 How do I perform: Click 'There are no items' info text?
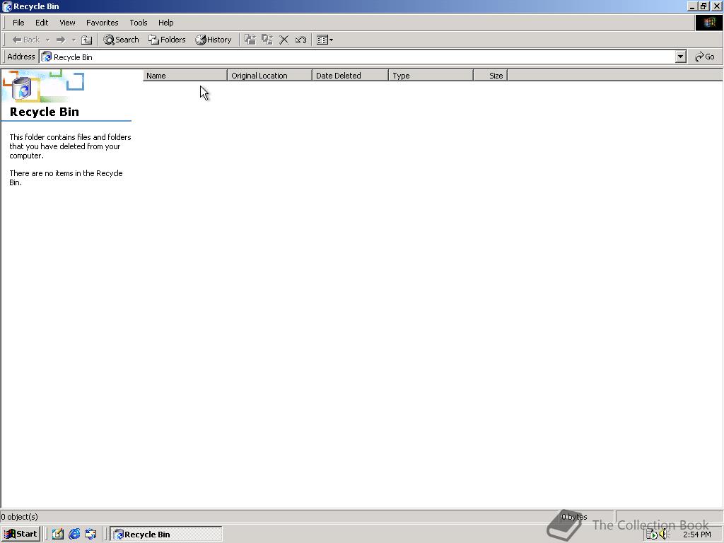coord(66,177)
